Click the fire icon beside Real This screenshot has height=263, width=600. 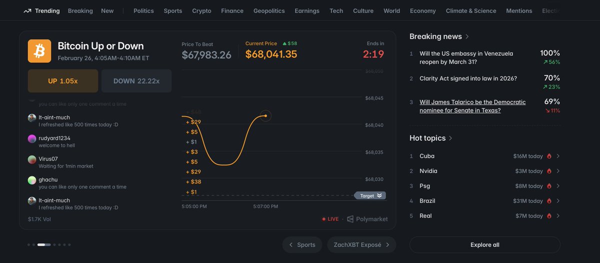point(549,216)
